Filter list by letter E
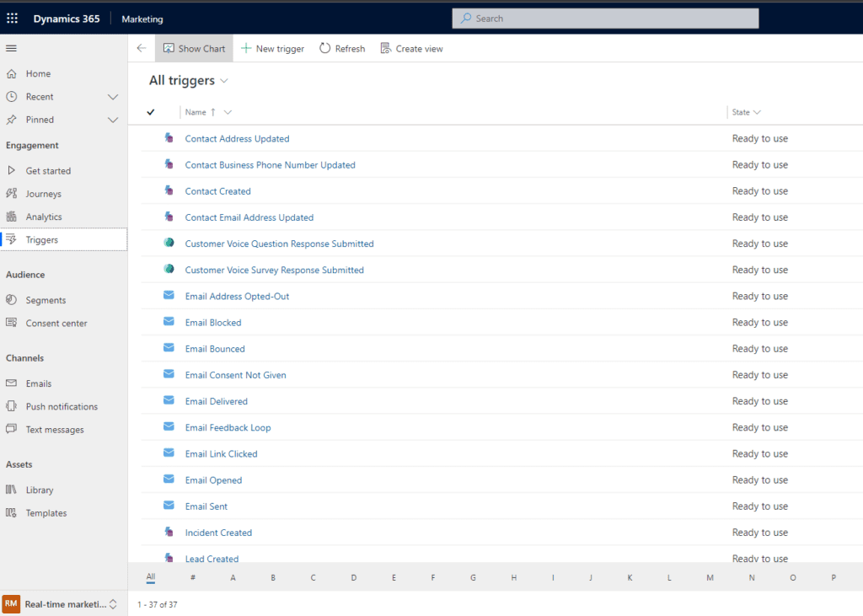This screenshot has height=616, width=863. coord(394,577)
